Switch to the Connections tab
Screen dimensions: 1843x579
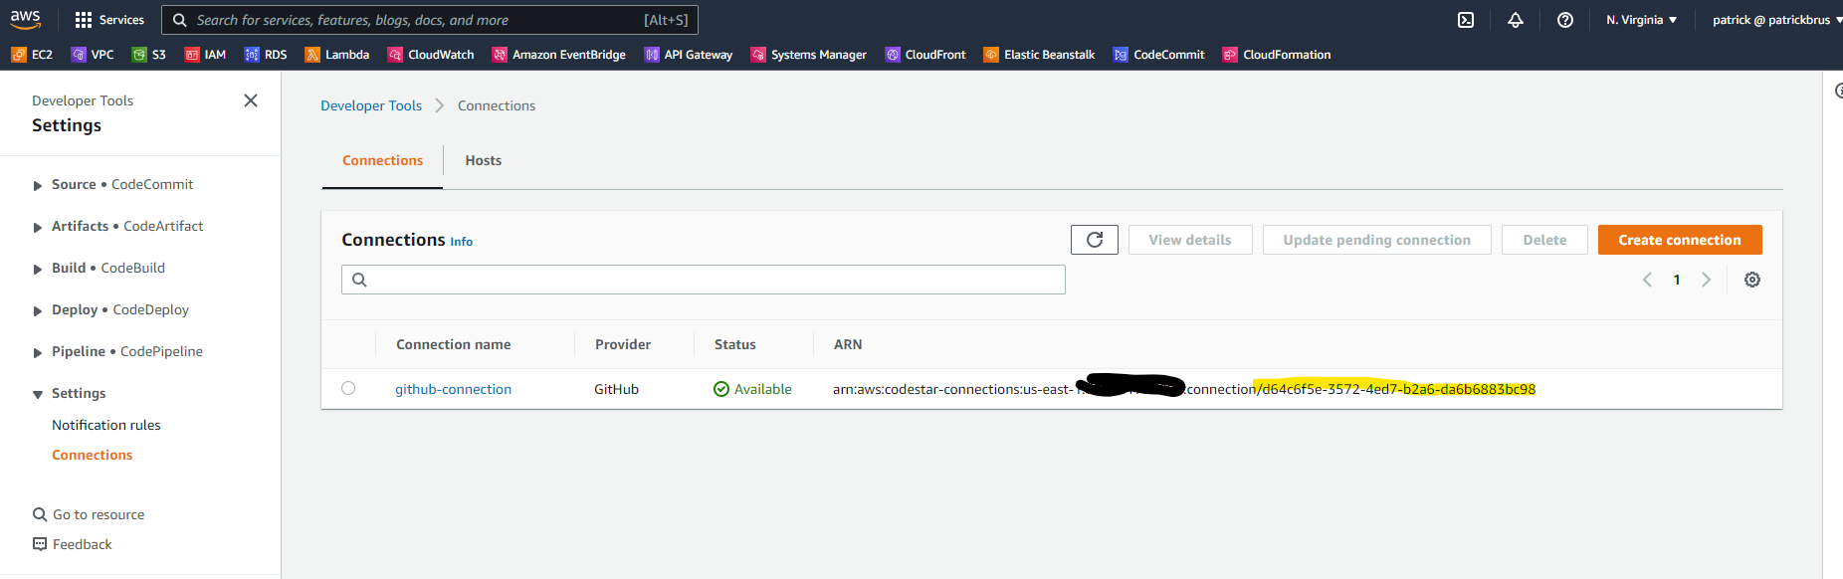382,160
